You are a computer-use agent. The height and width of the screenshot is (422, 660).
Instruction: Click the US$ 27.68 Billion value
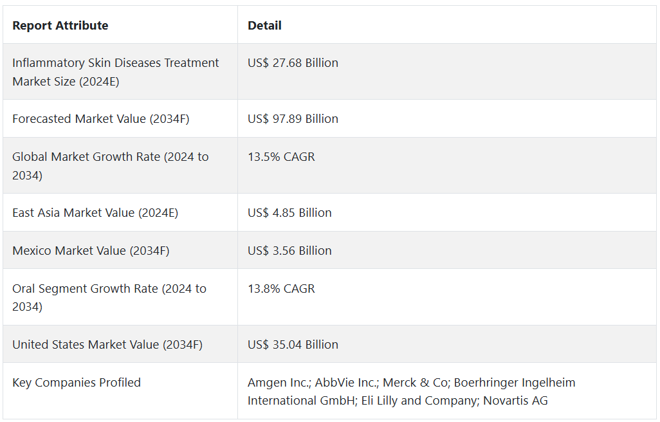pyautogui.click(x=293, y=63)
